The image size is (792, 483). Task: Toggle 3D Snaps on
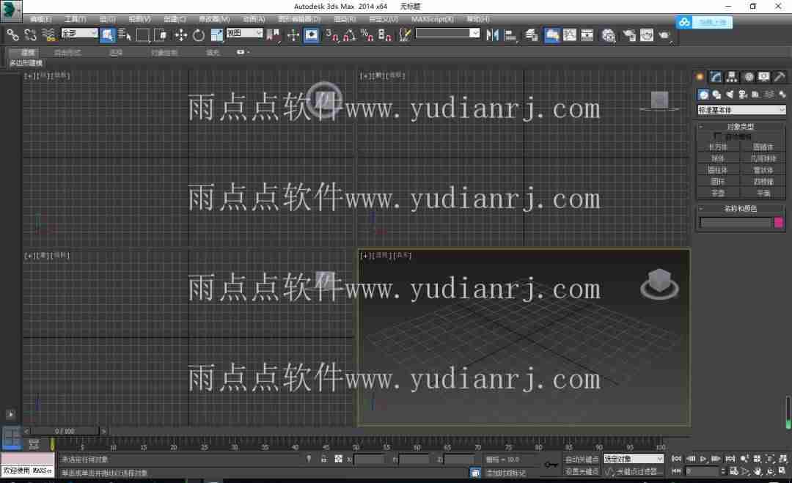[331, 35]
